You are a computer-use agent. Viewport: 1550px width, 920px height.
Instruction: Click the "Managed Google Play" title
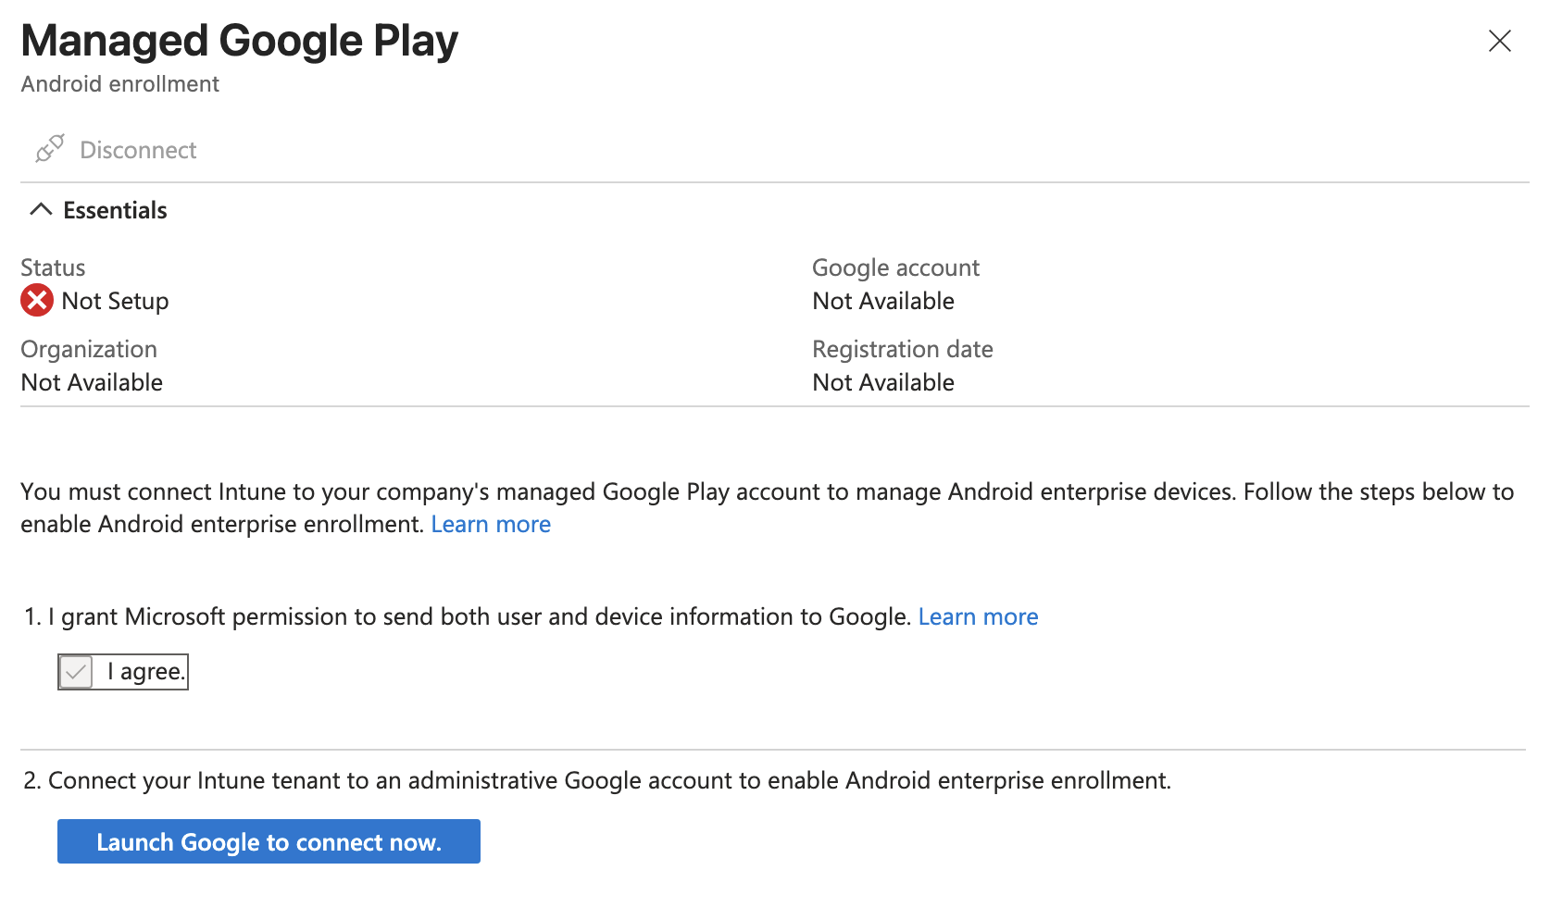[x=239, y=40]
